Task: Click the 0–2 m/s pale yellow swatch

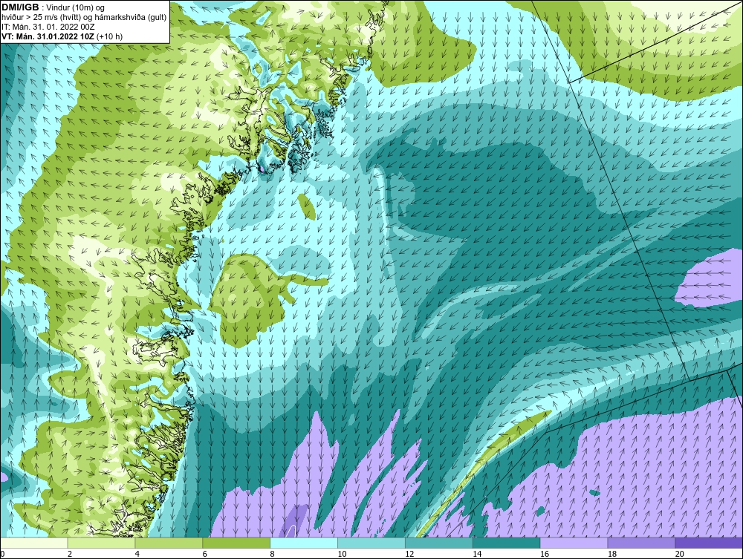Action: pyautogui.click(x=33, y=543)
